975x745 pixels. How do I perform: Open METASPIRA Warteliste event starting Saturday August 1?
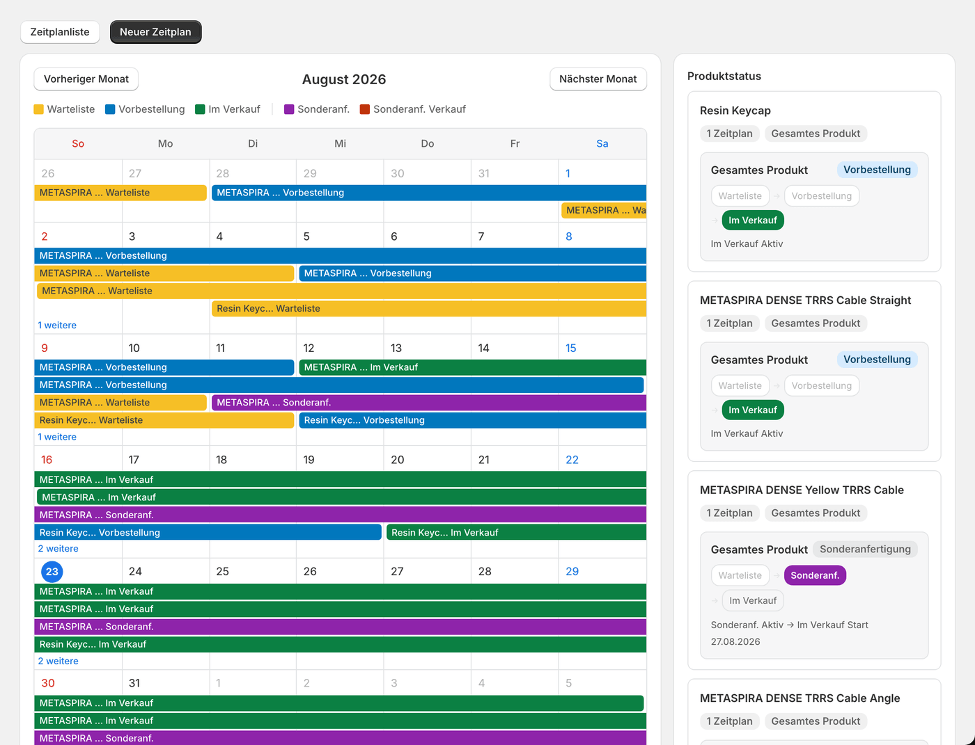(604, 210)
